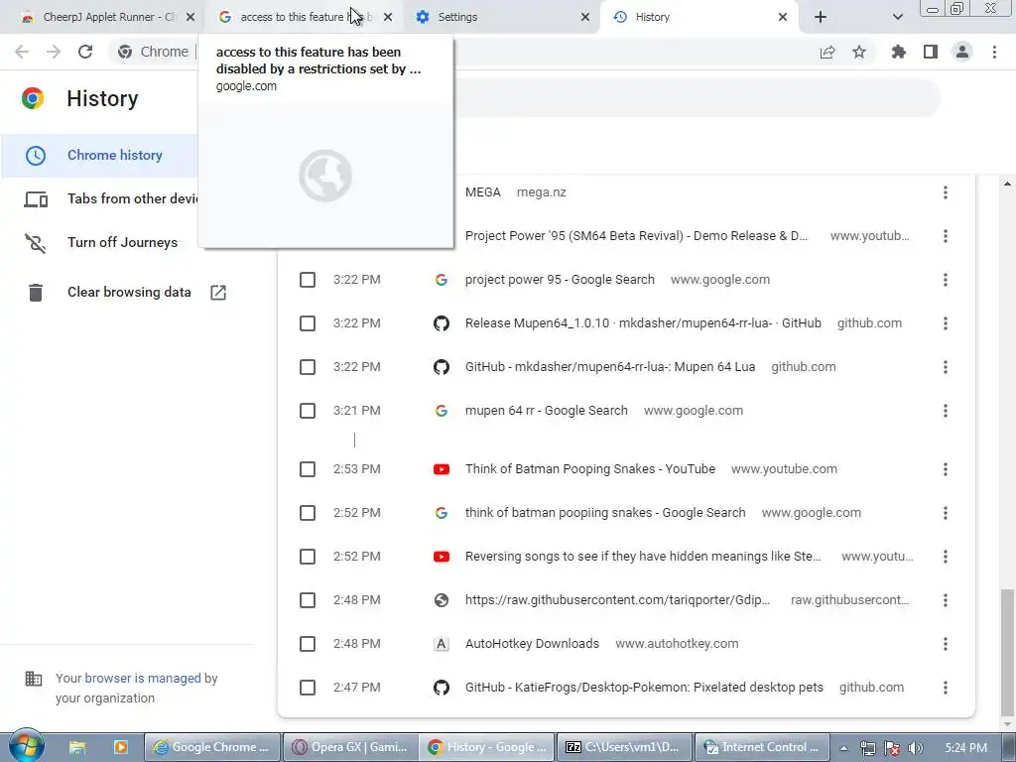
Task: Click the search history field
Action: click(x=697, y=98)
